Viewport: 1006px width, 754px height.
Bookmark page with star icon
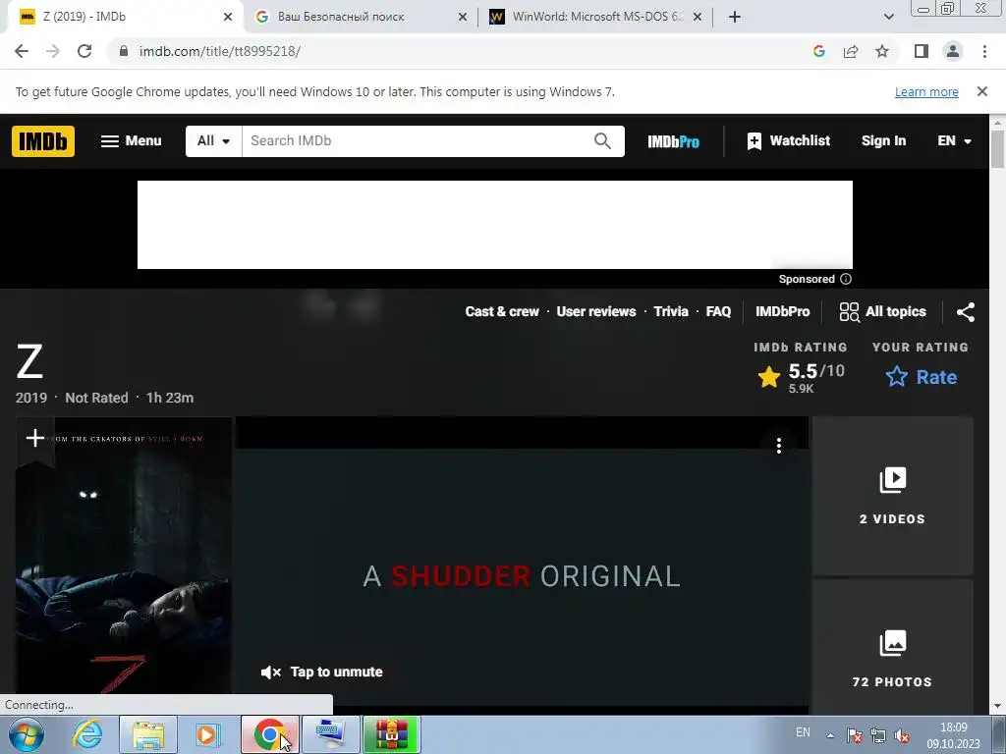tap(882, 51)
